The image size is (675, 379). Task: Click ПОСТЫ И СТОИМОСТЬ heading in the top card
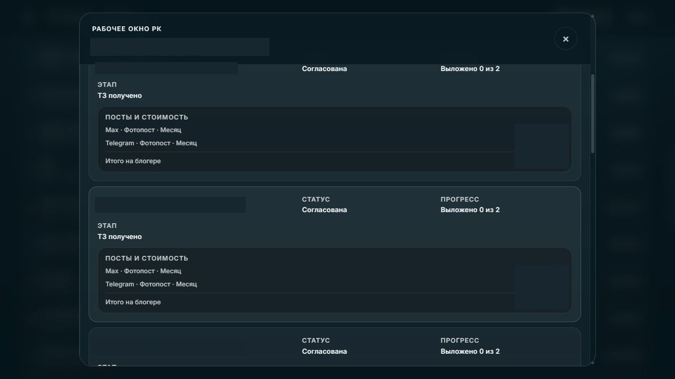click(147, 117)
